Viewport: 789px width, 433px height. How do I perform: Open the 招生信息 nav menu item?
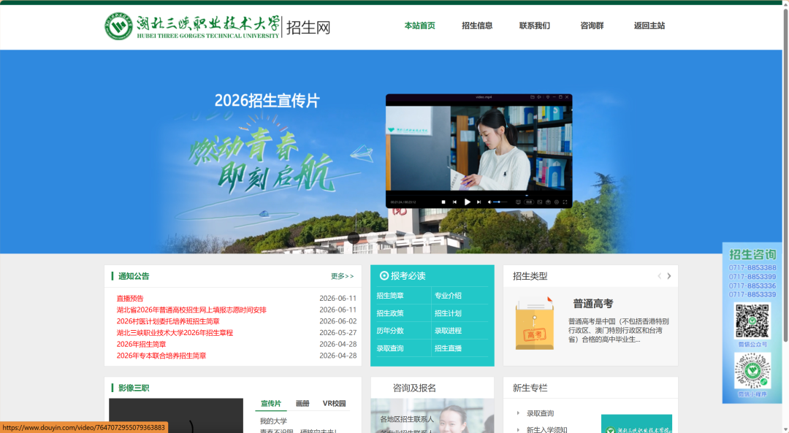pos(477,26)
